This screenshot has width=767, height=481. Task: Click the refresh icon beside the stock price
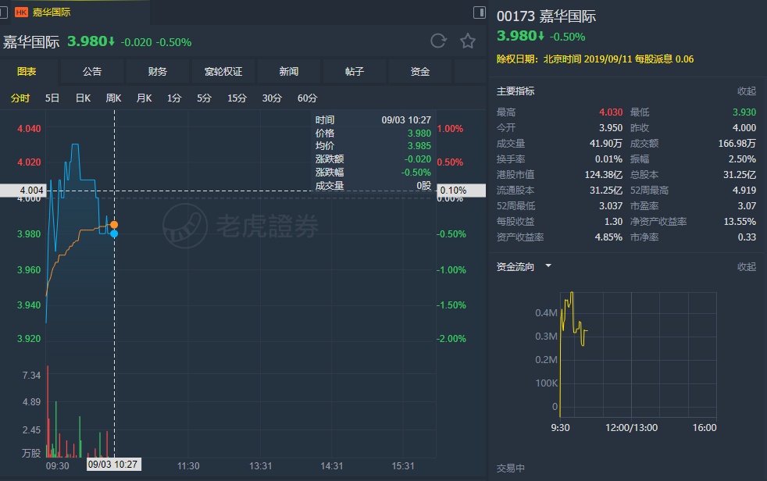click(439, 41)
